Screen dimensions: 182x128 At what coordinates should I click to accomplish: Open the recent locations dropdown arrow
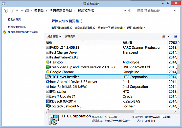pos(17,11)
